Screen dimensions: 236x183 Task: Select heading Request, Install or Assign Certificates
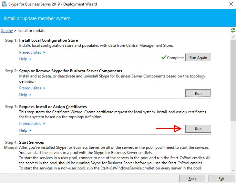point(53,107)
